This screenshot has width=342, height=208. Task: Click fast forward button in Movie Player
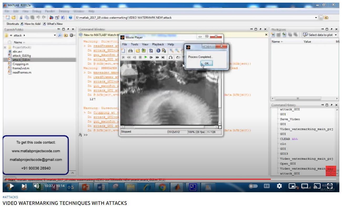click(157, 57)
